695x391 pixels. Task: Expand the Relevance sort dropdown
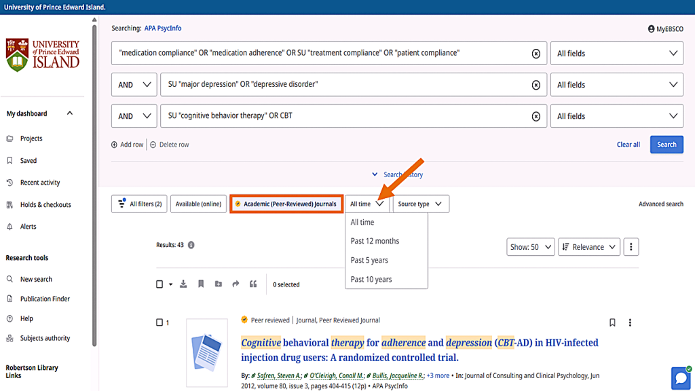[x=588, y=247]
